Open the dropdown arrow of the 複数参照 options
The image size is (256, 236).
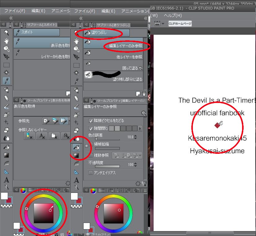pos(140,155)
